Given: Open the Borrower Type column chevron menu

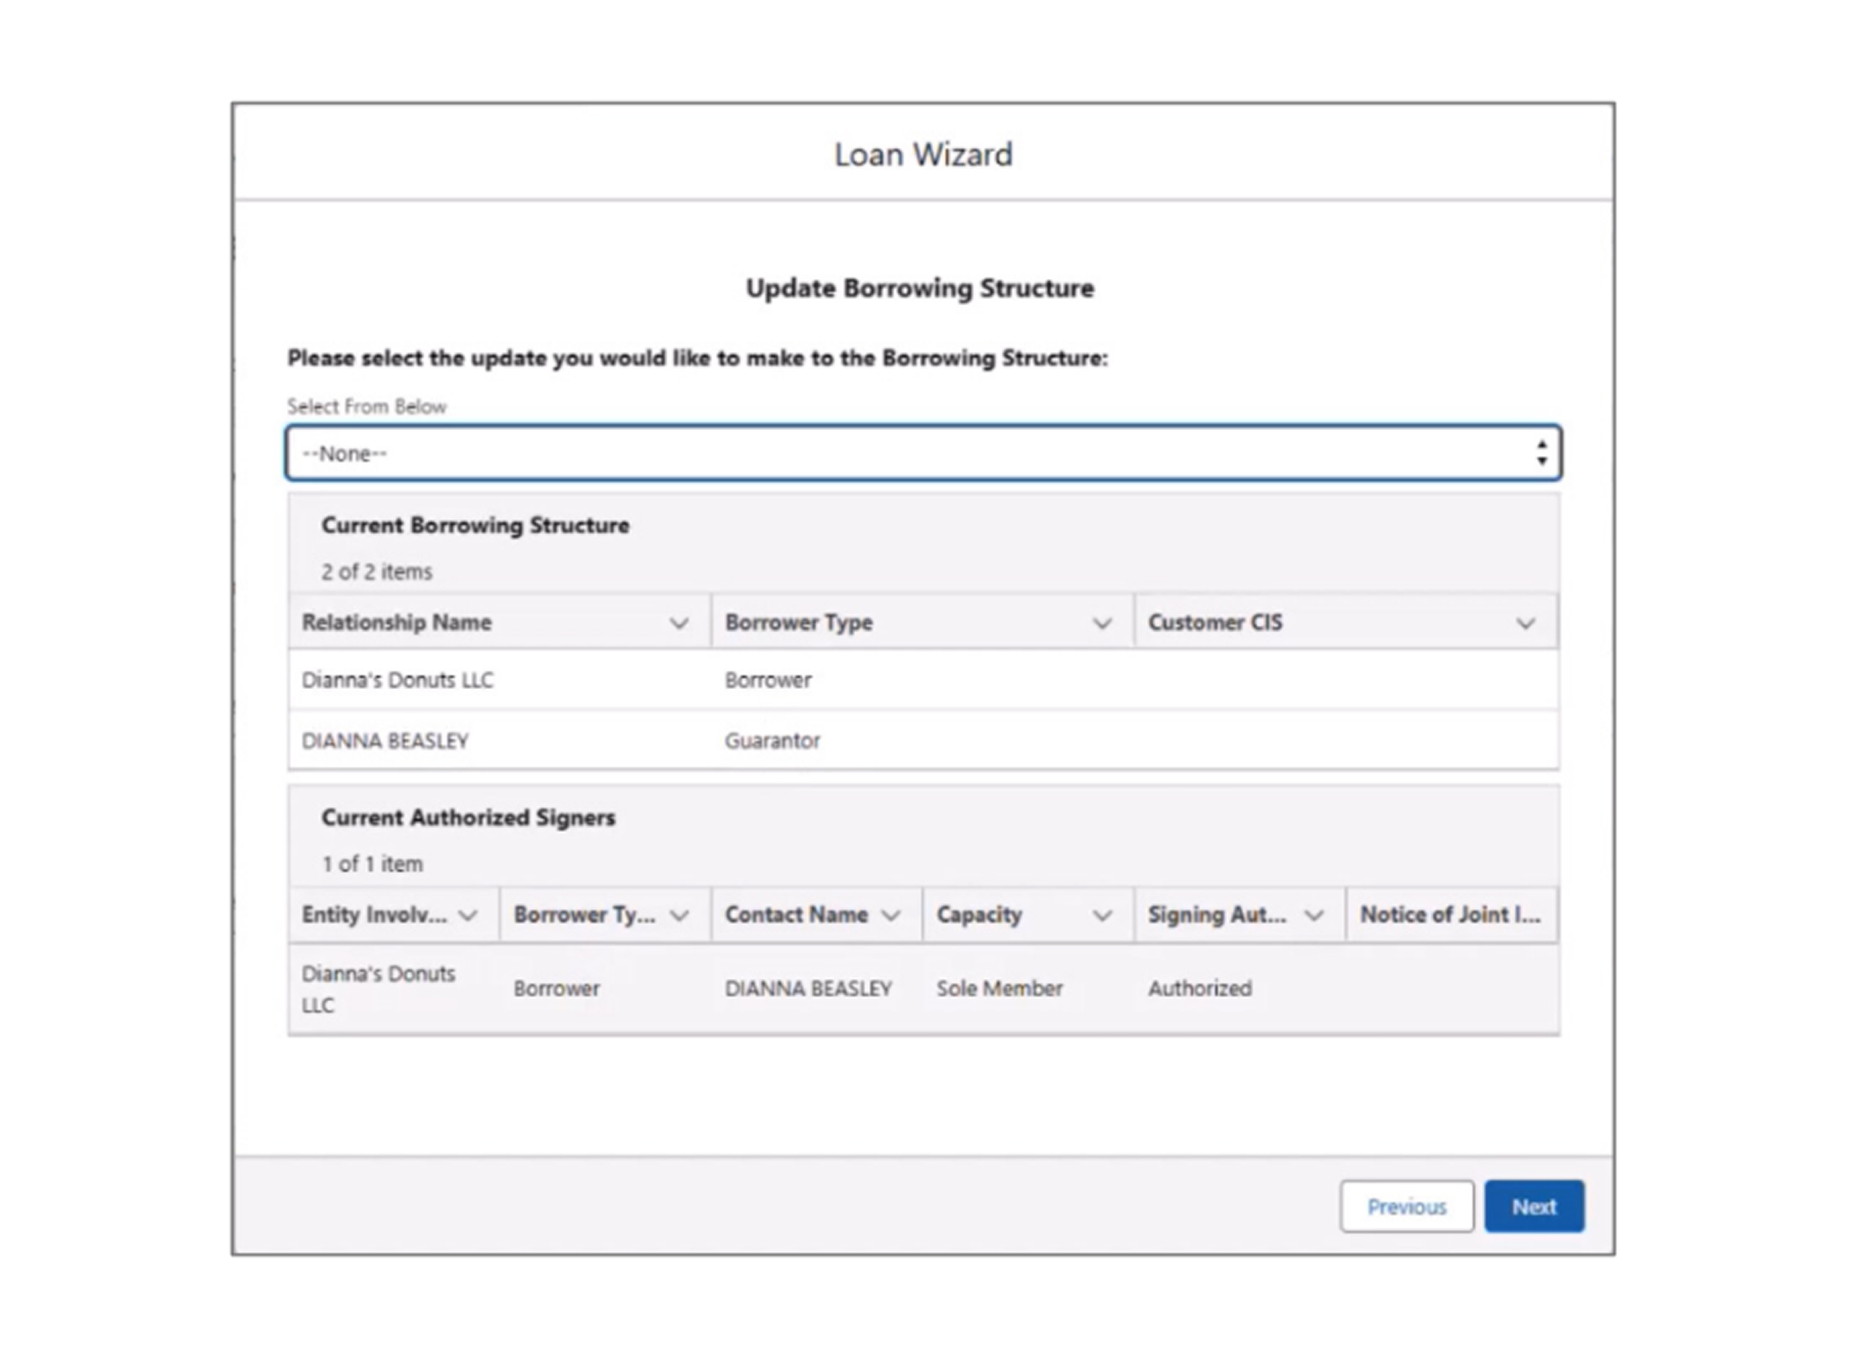Looking at the screenshot, I should (1102, 624).
